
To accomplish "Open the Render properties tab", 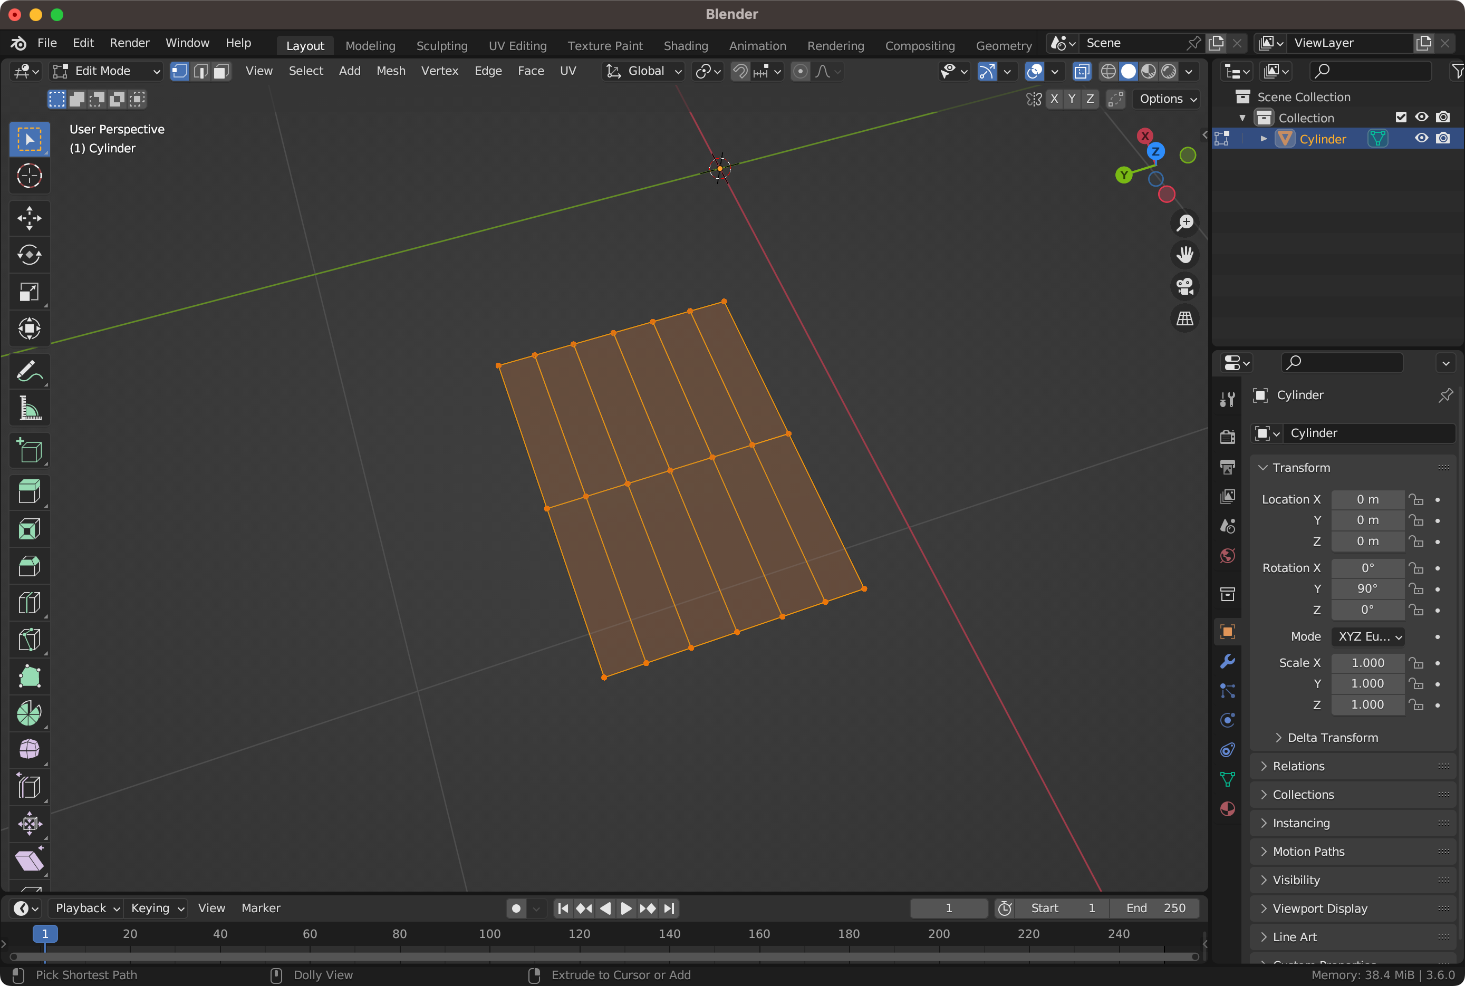I will click(x=1227, y=437).
